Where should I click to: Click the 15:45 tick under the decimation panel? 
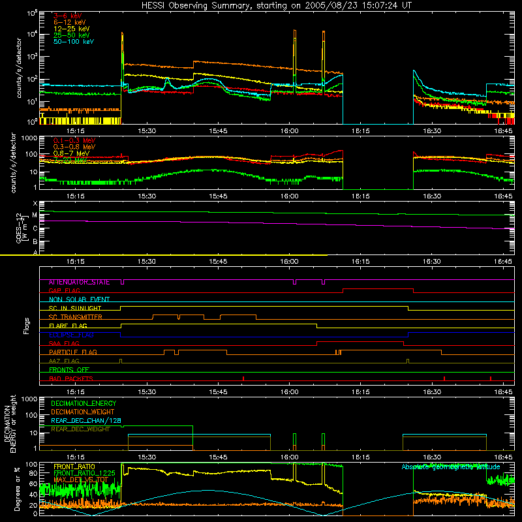(x=218, y=457)
